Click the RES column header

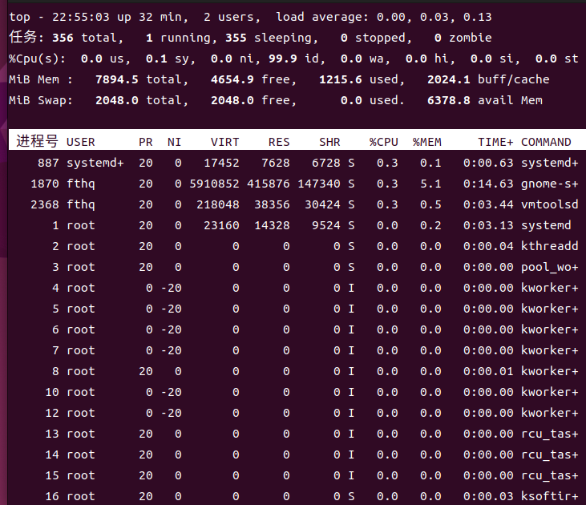(x=279, y=142)
